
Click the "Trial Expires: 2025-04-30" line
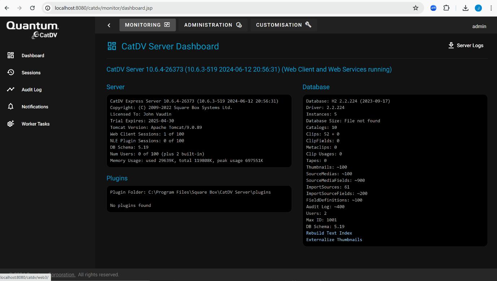pyautogui.click(x=142, y=121)
